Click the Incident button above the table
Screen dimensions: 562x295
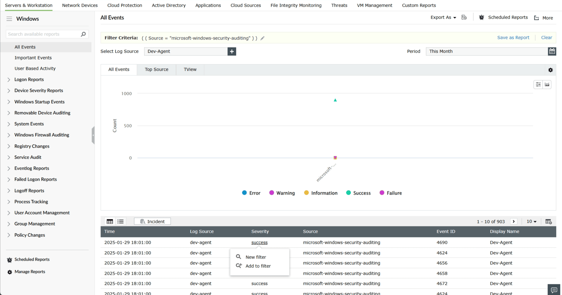[152, 221]
